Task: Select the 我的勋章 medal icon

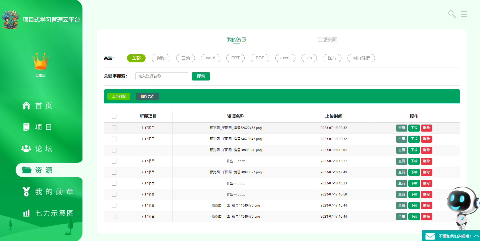Action: [x=26, y=192]
